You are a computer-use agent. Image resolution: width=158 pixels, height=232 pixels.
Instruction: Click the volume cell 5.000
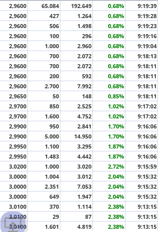44,136
